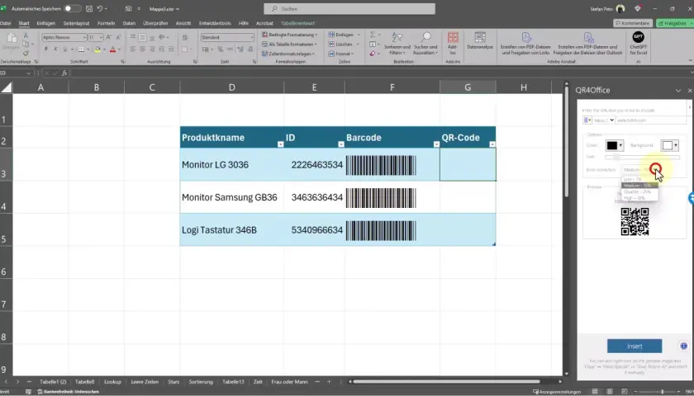
Task: Open the QR-Code column filter dropdown
Action: click(x=492, y=144)
